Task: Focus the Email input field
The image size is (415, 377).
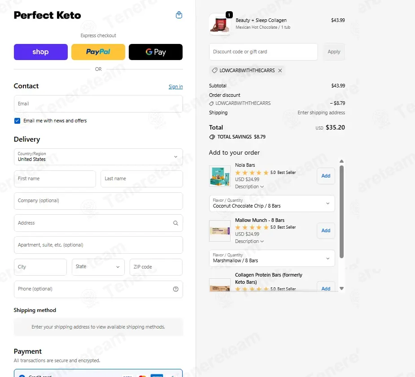Action: (98, 104)
